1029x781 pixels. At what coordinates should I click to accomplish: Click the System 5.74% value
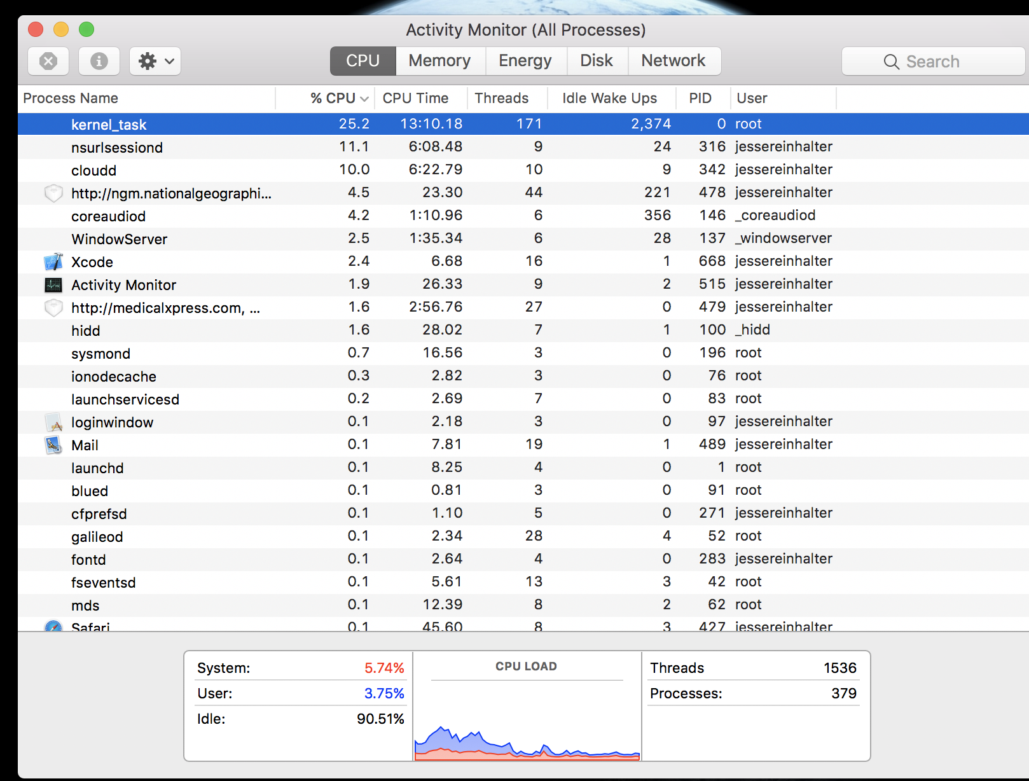tap(384, 668)
